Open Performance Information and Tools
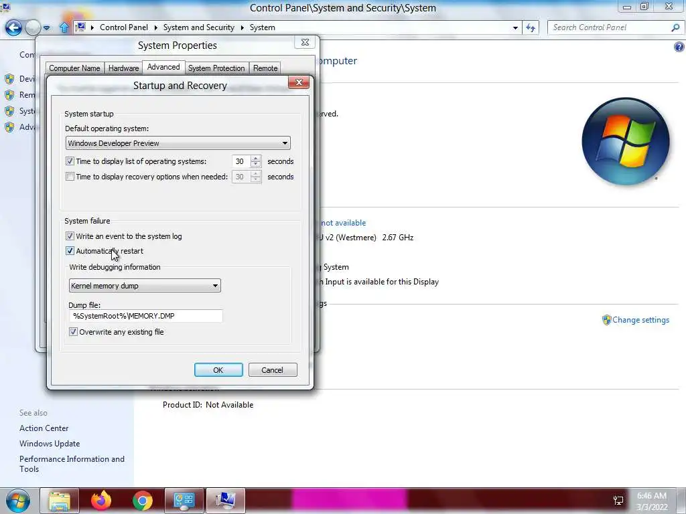 click(x=72, y=464)
